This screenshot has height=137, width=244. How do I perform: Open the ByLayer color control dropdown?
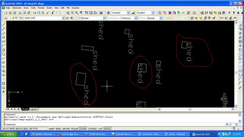click(104, 18)
